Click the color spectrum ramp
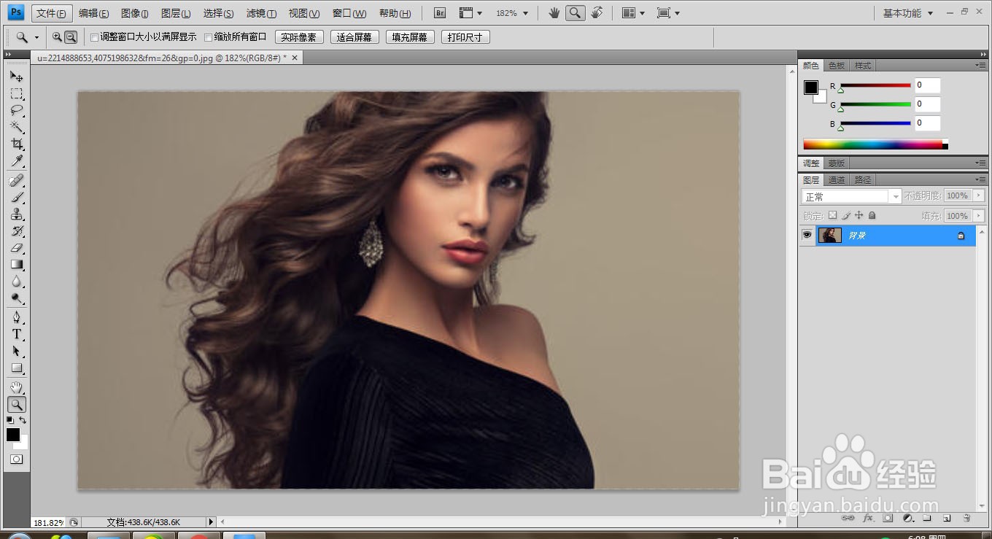The height and width of the screenshot is (539, 992). pyautogui.click(x=872, y=144)
